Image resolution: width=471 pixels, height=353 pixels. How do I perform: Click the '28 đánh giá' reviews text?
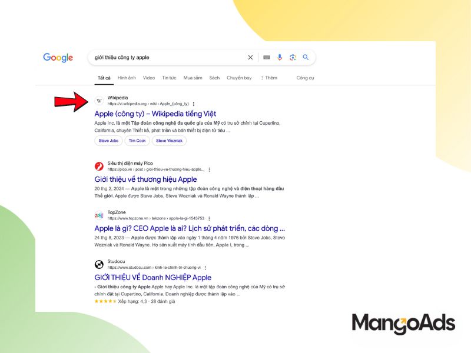163,301
